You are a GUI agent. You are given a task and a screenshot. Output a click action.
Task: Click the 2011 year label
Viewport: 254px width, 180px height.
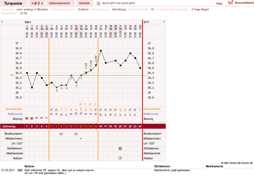(146, 22)
